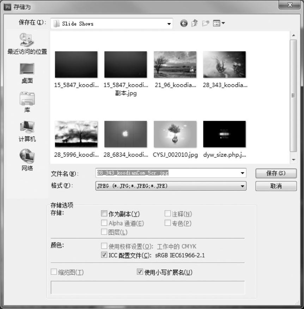The width and height of the screenshot is (304, 309).
Task: Open the 格式 JPEG format dropdown
Action: coord(171,186)
